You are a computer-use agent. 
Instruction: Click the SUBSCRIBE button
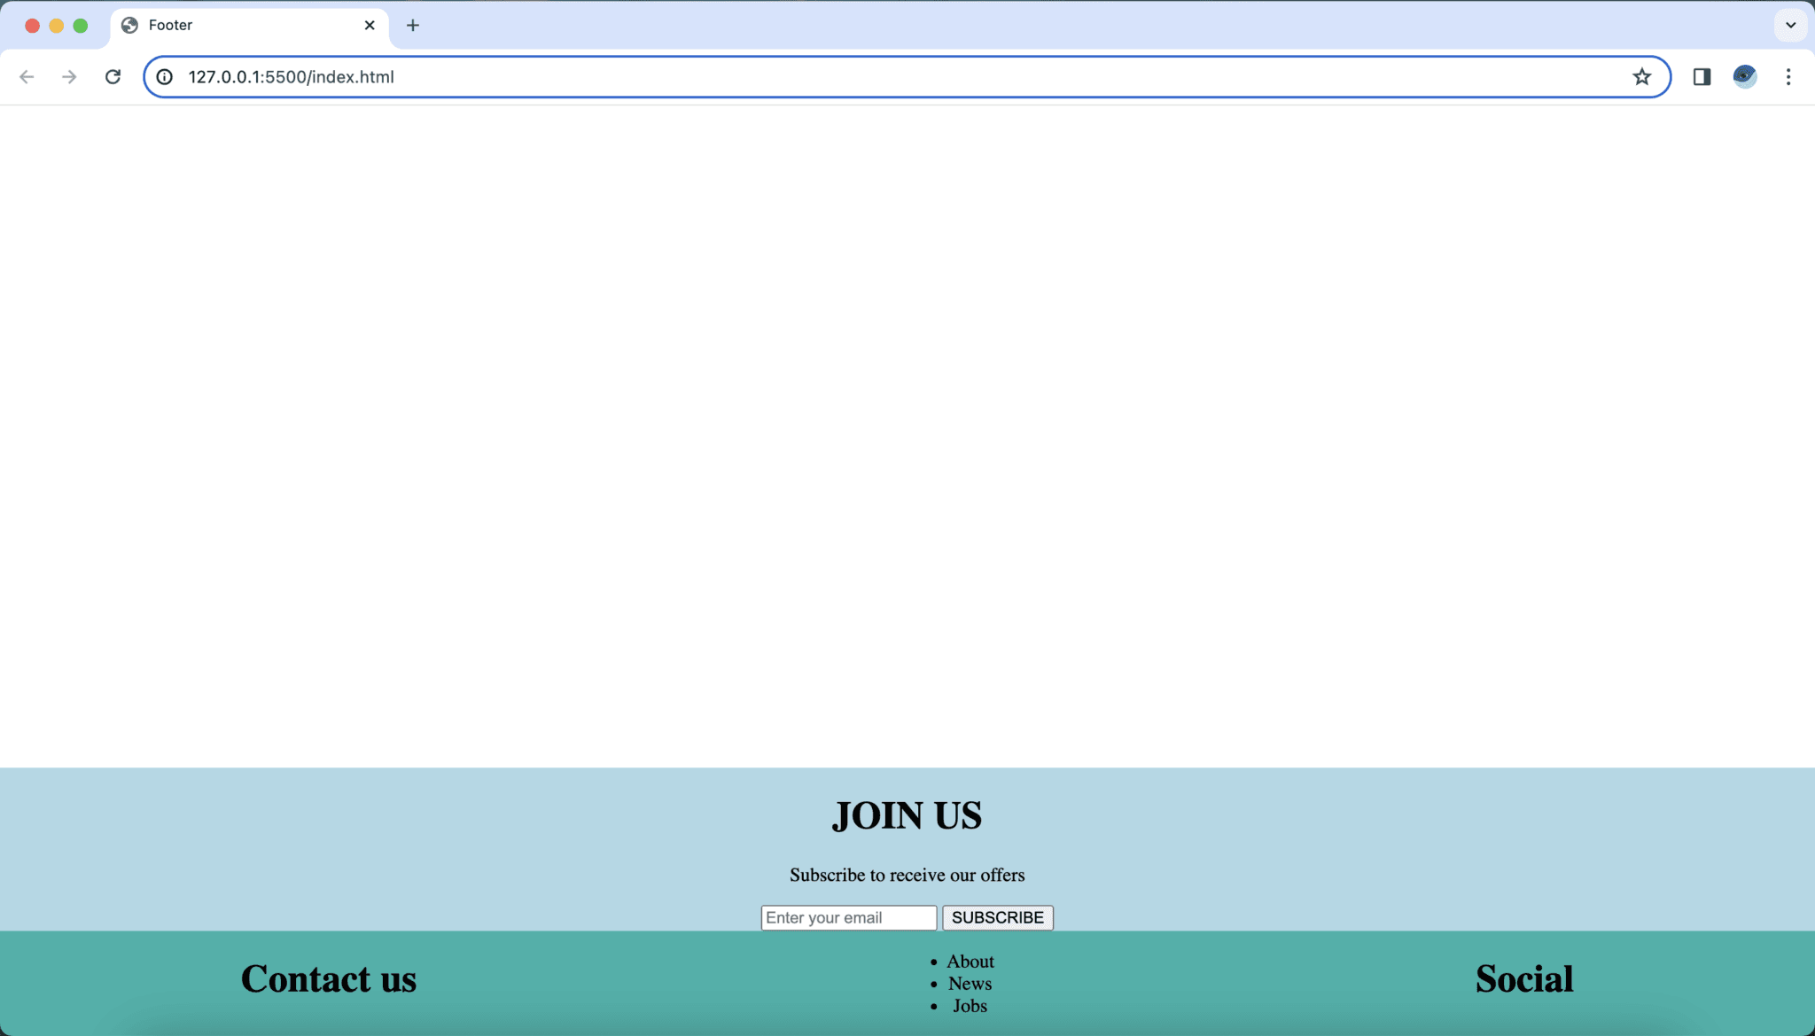(997, 917)
